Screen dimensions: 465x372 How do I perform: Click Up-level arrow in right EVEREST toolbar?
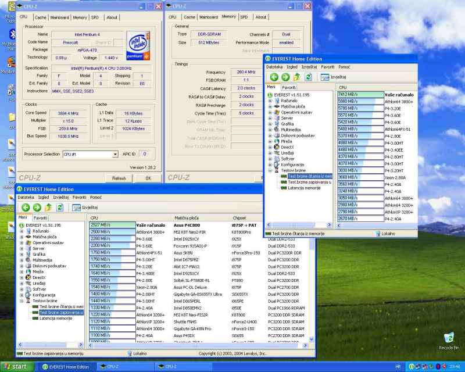[x=297, y=77]
